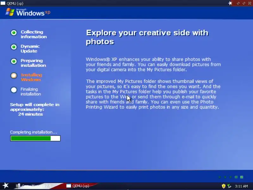Click "Setup will complete in approximately:" text
This screenshot has width=253, height=190.
coord(35,107)
